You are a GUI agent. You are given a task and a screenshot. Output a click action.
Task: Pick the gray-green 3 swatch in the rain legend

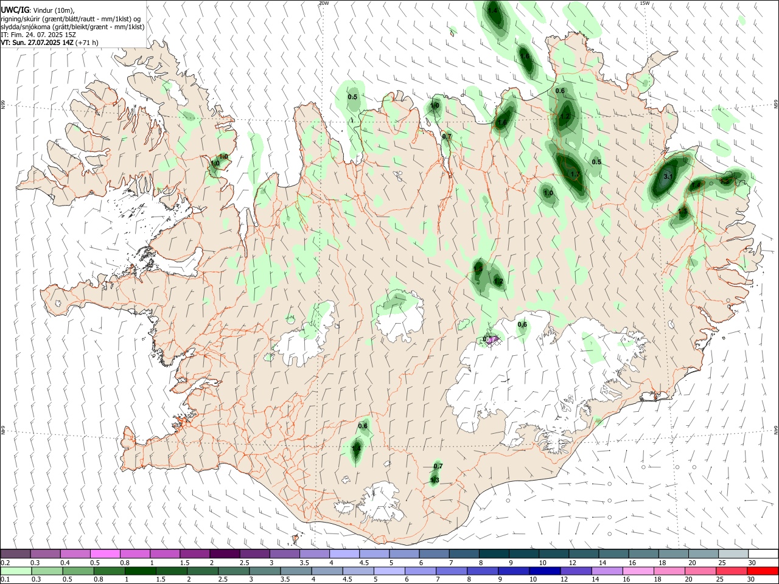(265, 571)
